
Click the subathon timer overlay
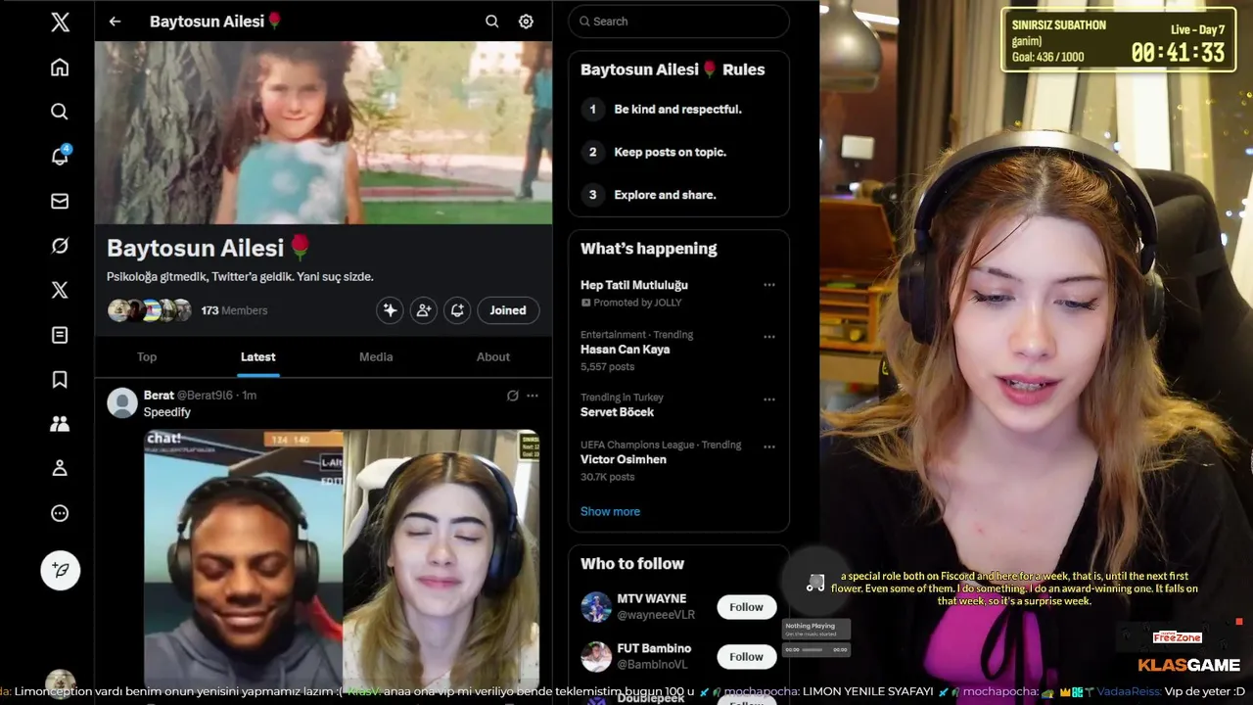pyautogui.click(x=1119, y=40)
